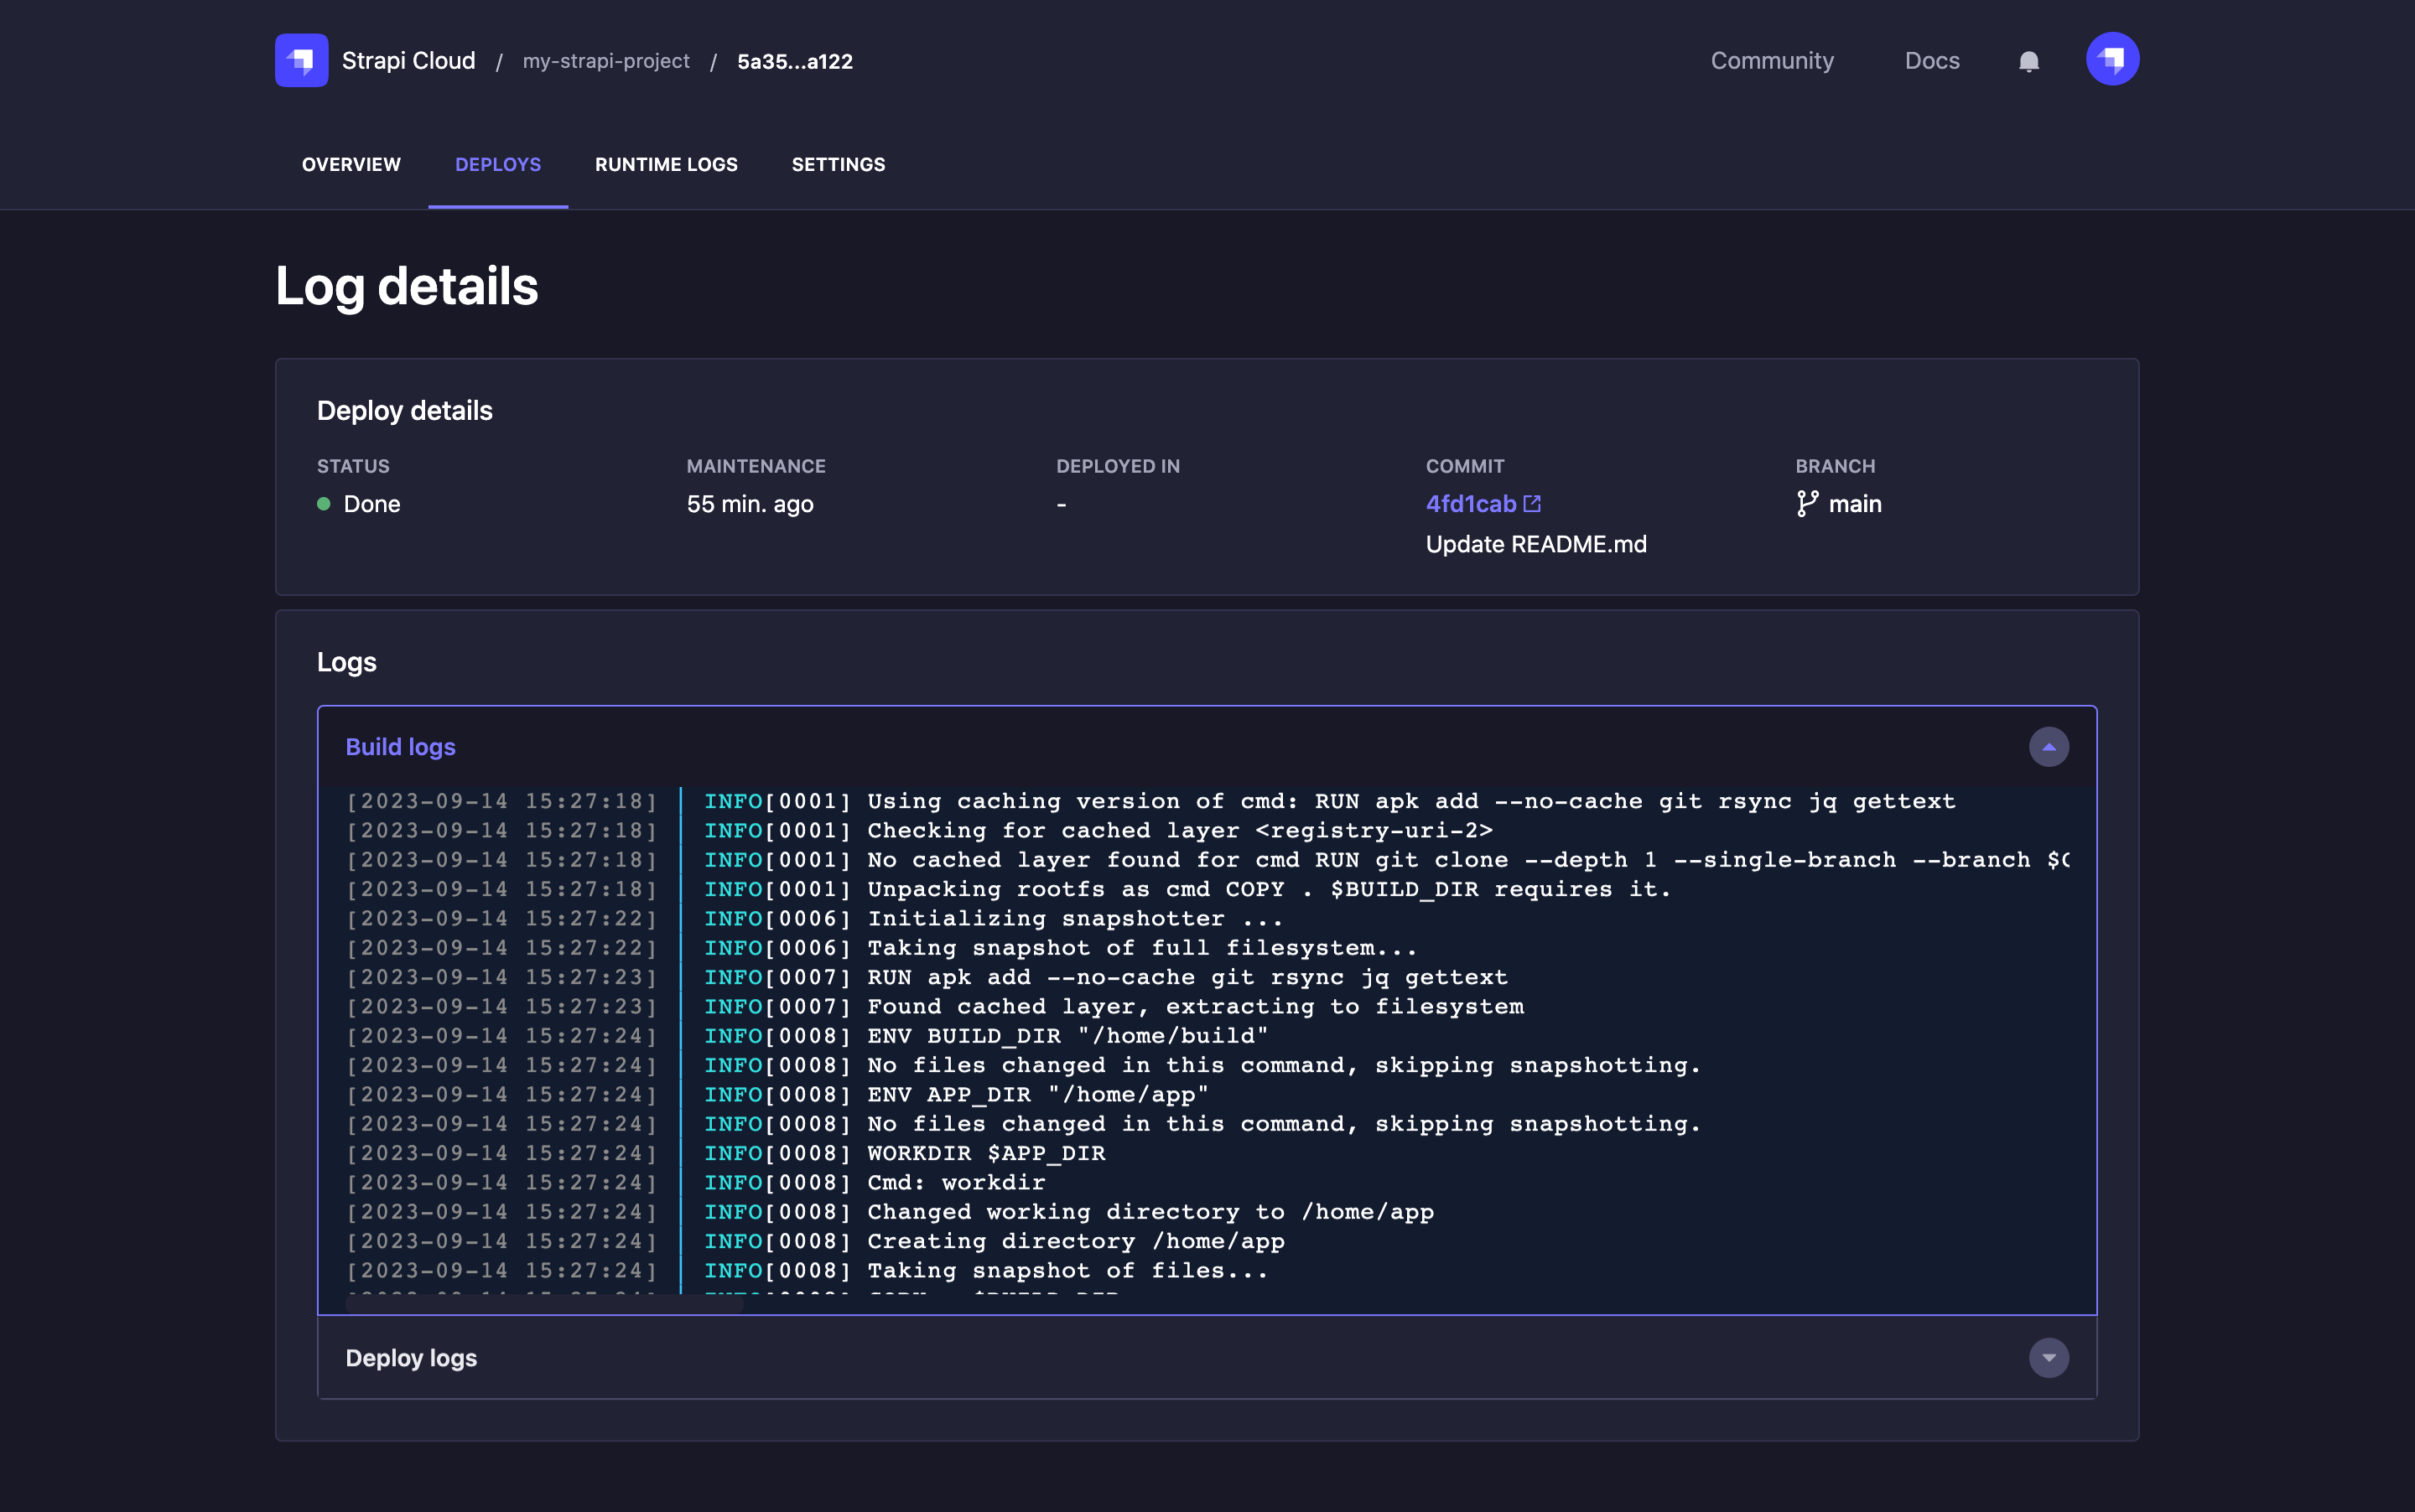Open the Community link
Image resolution: width=2415 pixels, height=1512 pixels.
pyautogui.click(x=1772, y=61)
